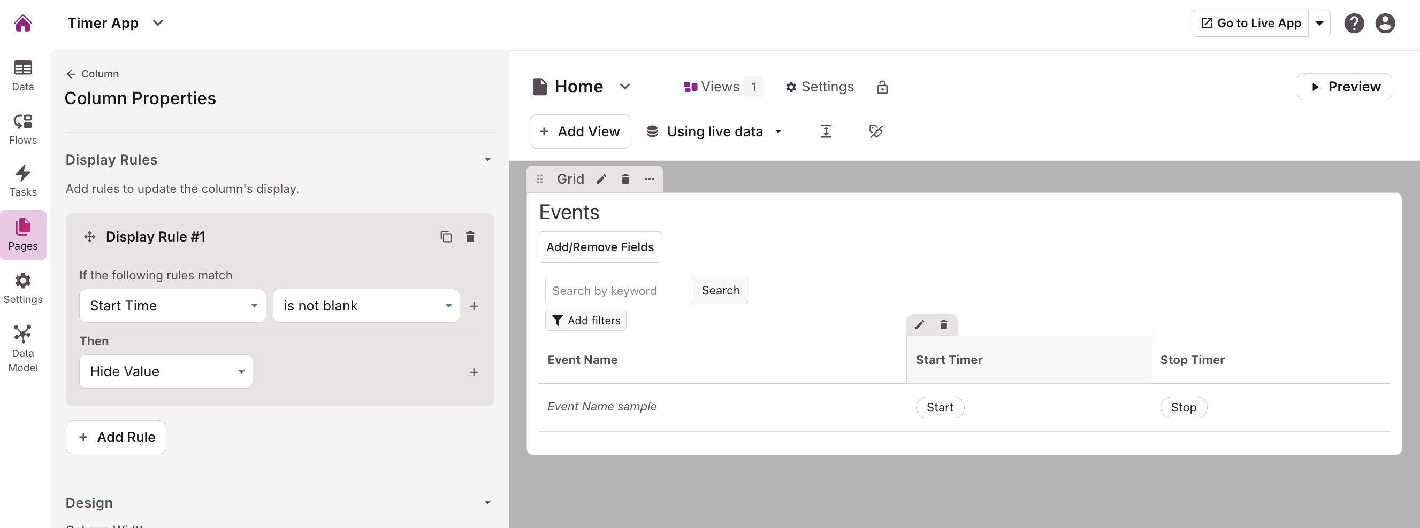This screenshot has width=1420, height=528.
Task: Open the Flows sidebar section
Action: pyautogui.click(x=22, y=129)
